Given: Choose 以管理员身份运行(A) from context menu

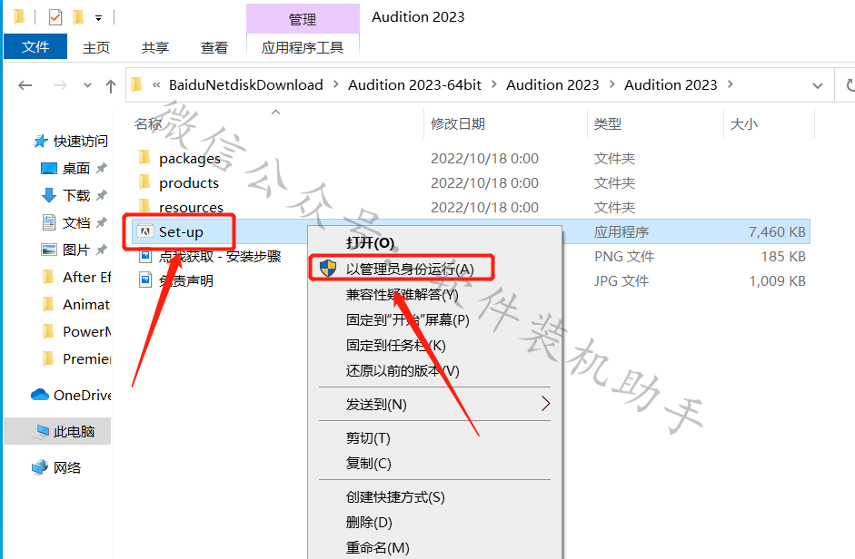Looking at the screenshot, I should click(x=410, y=269).
